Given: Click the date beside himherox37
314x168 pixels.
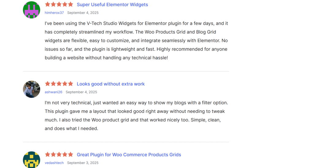Looking at the screenshot, I should tap(83, 13).
